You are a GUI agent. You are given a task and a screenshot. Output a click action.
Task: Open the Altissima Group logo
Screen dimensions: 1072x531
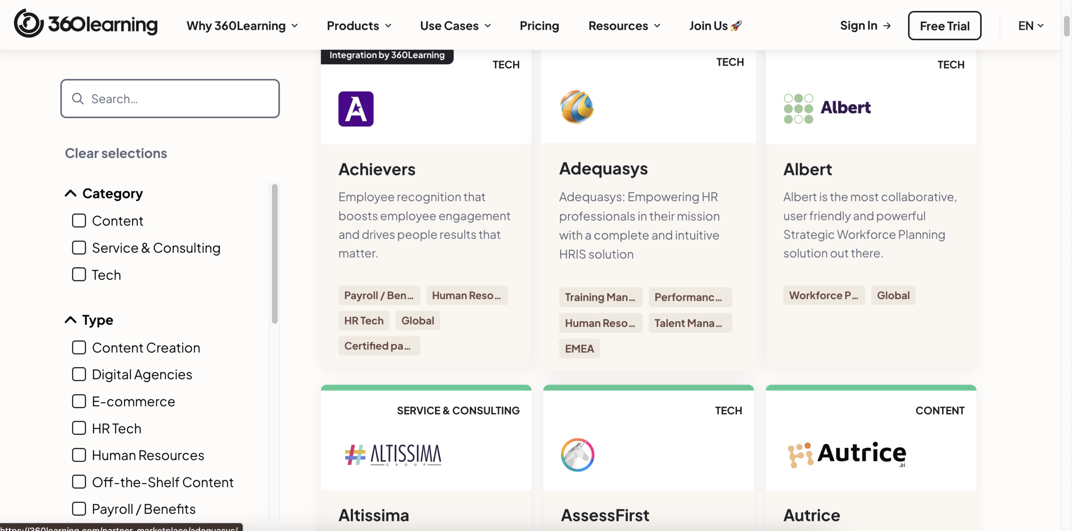(393, 455)
